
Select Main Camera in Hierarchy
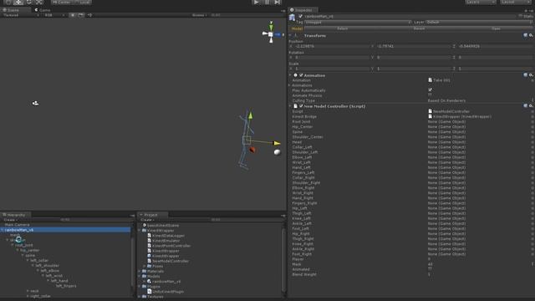click(17, 225)
